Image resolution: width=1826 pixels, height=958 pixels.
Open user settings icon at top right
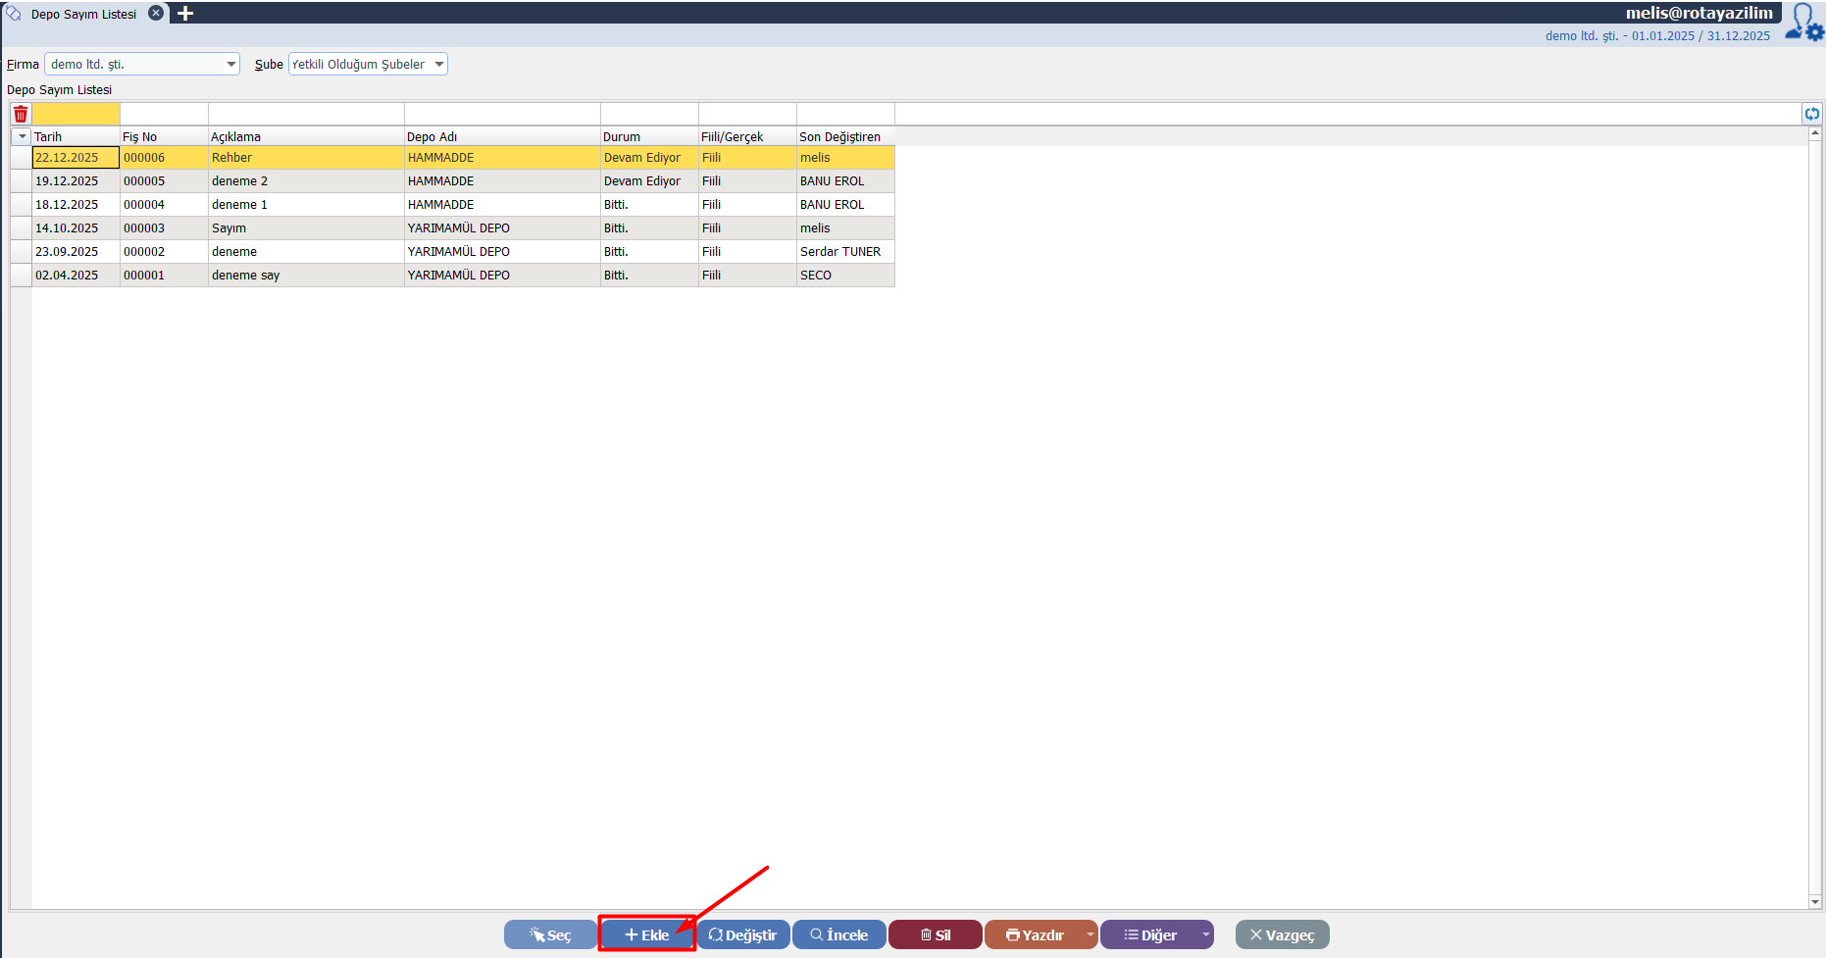1803,23
